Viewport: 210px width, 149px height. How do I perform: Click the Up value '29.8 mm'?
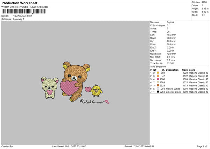[x=171, y=41]
